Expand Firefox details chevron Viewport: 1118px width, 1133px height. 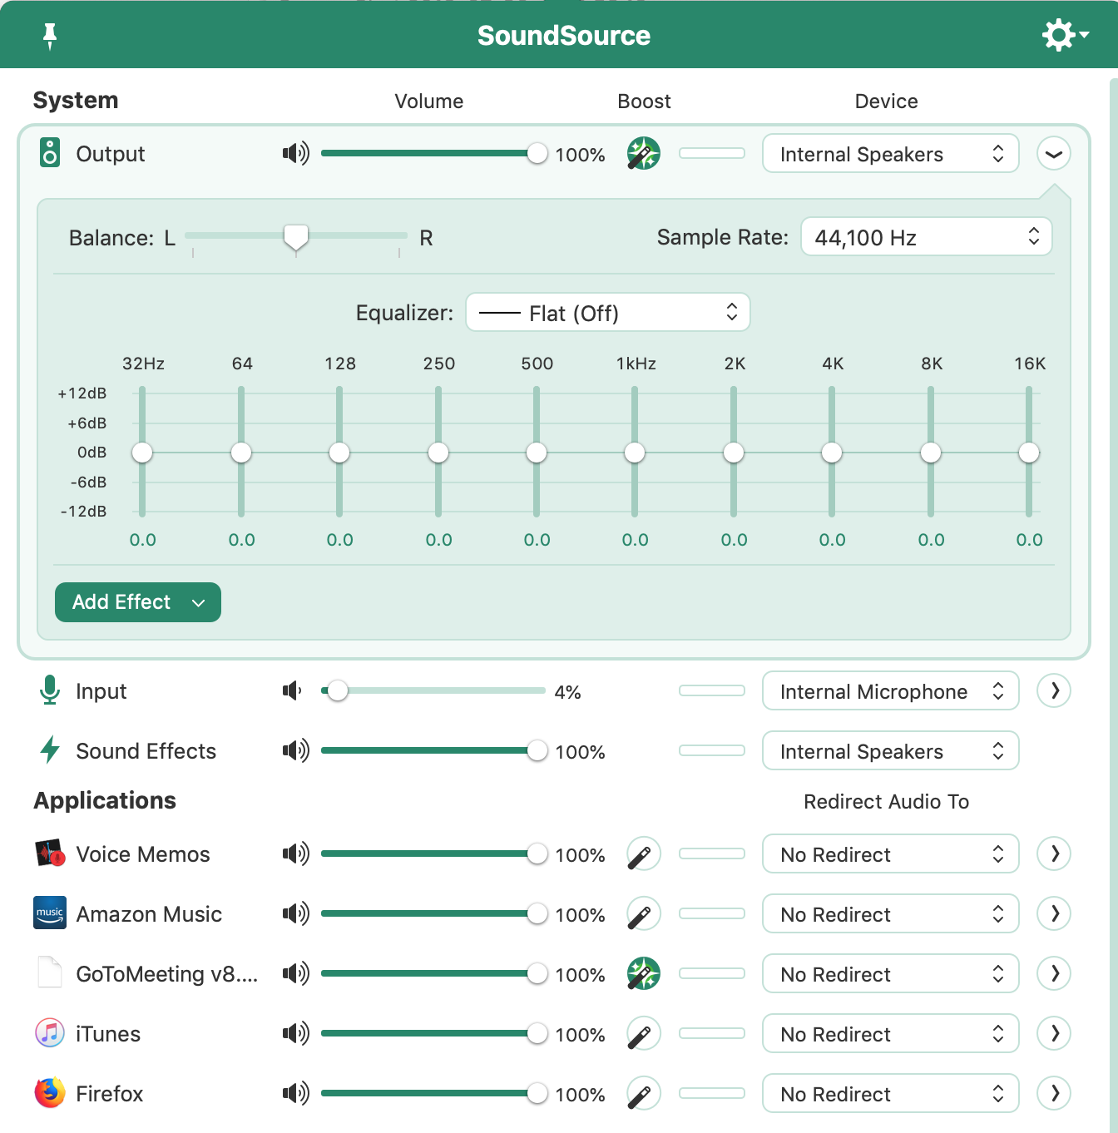point(1054,1093)
